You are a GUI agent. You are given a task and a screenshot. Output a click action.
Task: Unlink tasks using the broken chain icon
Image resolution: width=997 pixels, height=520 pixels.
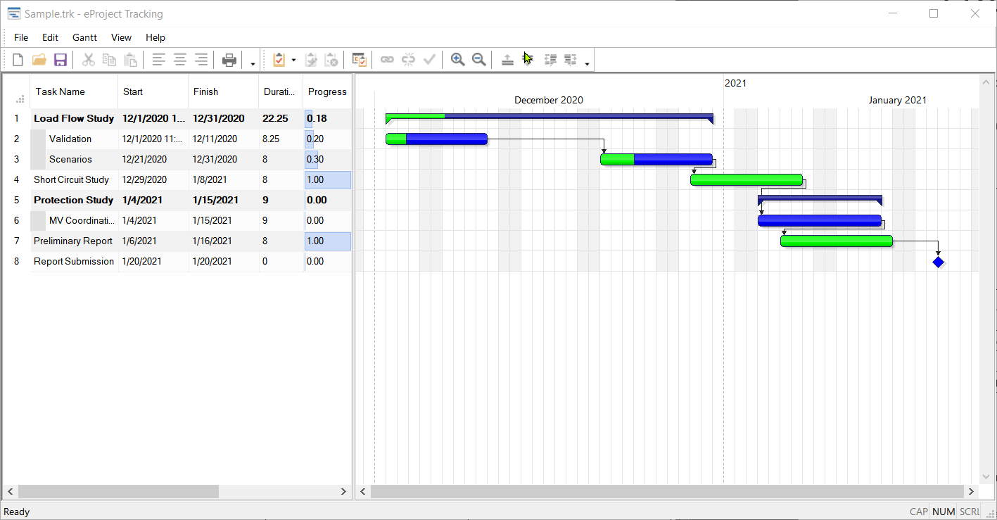tap(408, 59)
